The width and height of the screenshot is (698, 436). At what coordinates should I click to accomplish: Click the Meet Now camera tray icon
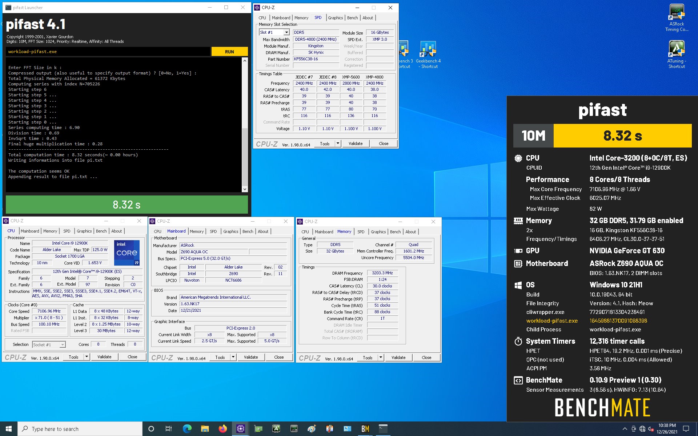(634, 429)
